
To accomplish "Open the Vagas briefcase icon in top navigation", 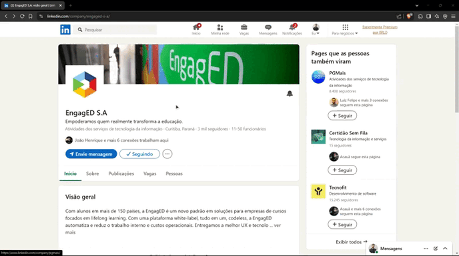I will pyautogui.click(x=244, y=29).
